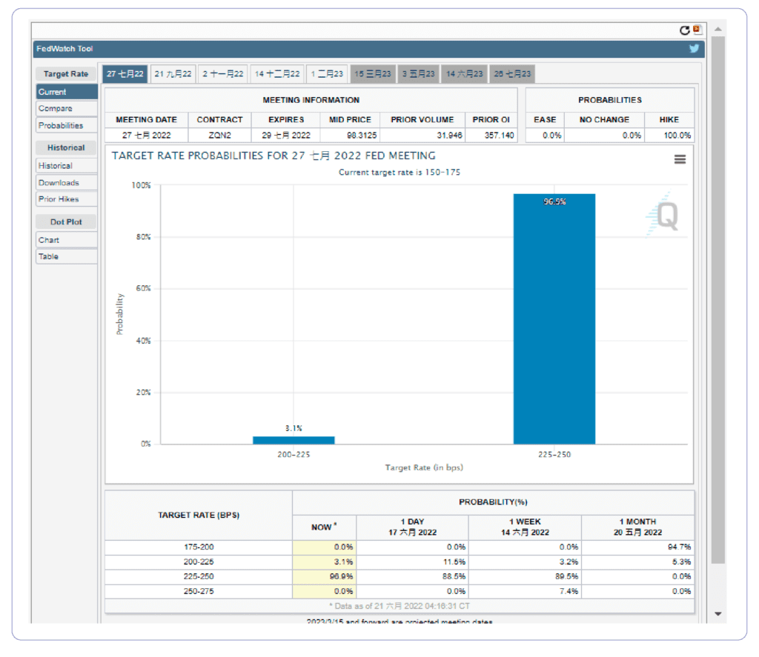Share via the Twitter bird icon

pyautogui.click(x=694, y=48)
